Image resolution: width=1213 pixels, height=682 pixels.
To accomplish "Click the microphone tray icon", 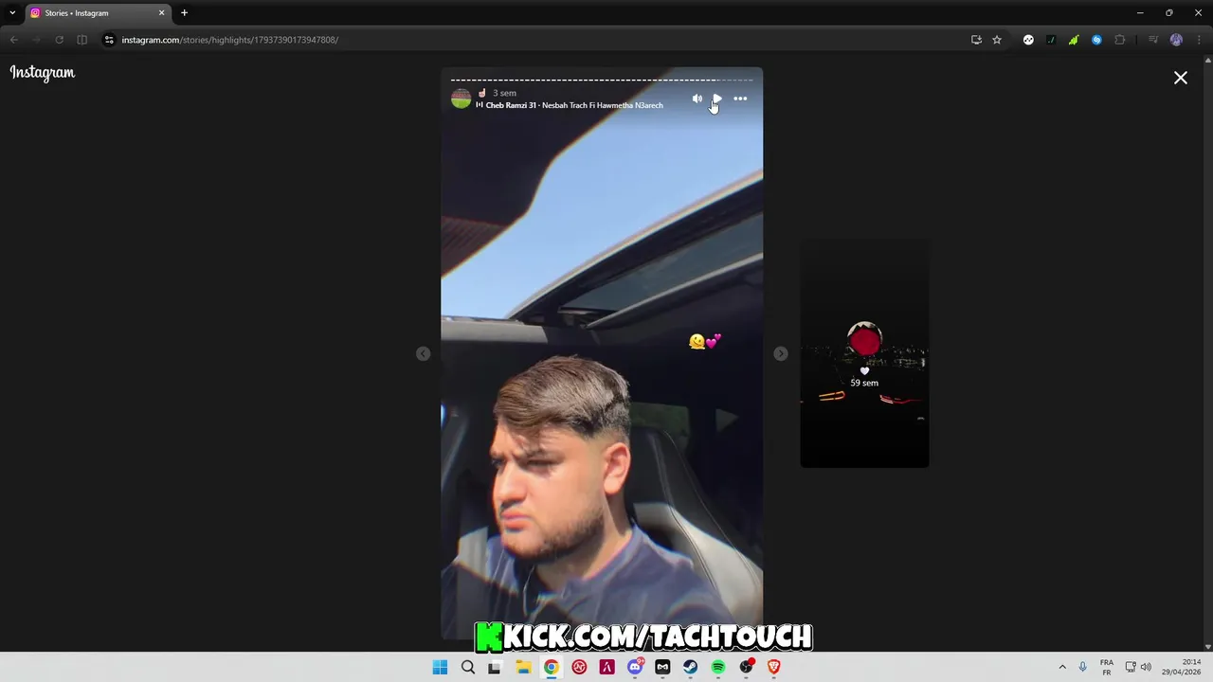I will [1082, 668].
